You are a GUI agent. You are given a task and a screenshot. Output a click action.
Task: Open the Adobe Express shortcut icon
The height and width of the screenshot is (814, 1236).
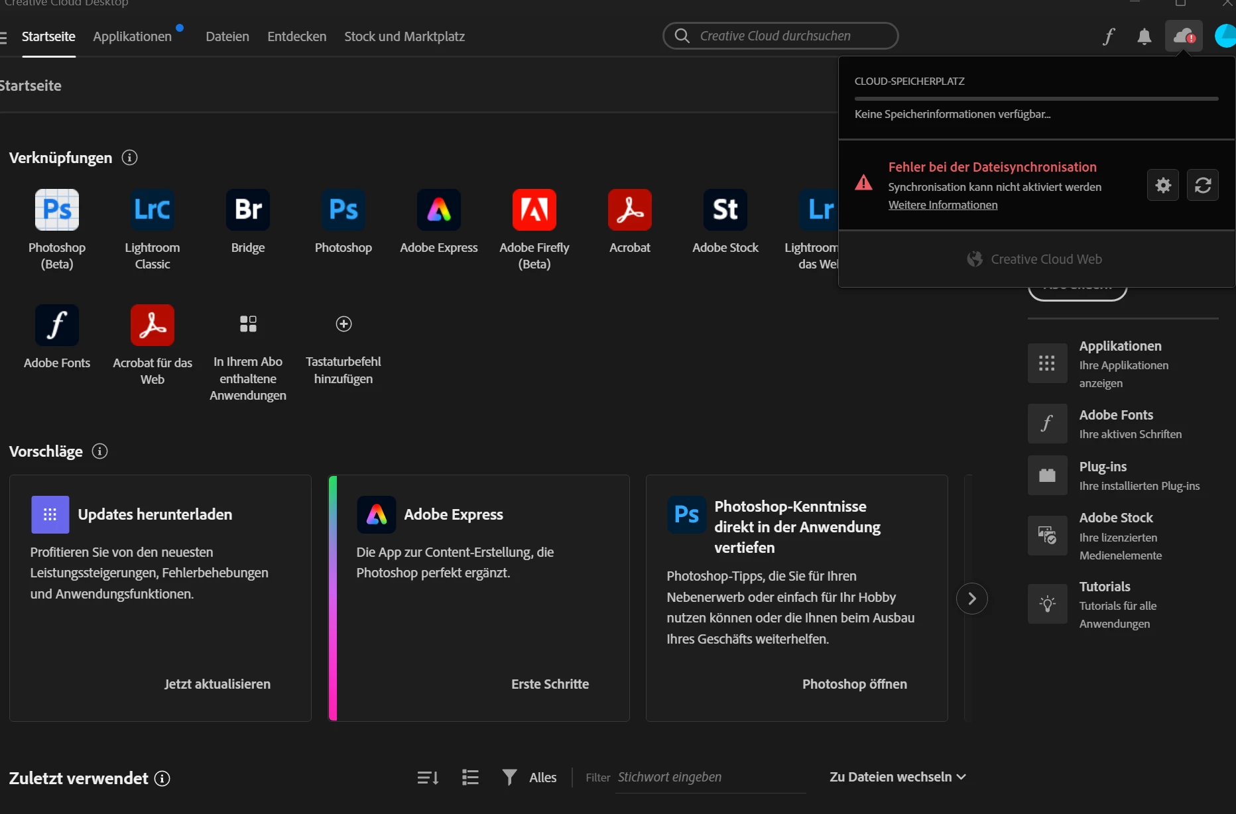click(439, 209)
